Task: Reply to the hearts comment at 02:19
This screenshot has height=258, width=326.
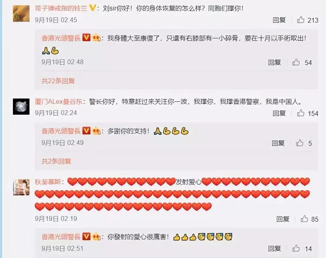Action: point(283,219)
